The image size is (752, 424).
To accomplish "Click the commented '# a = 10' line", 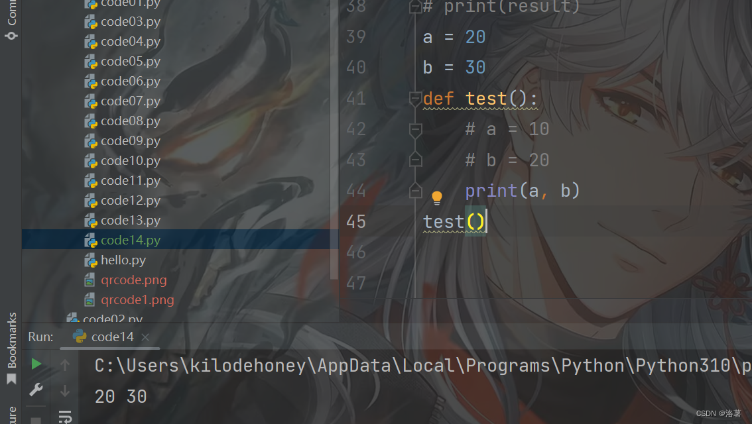I will point(507,129).
